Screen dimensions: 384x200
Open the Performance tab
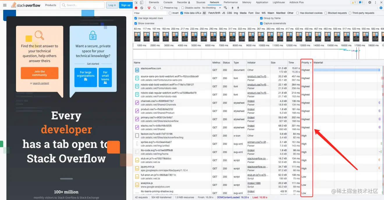[x=231, y=2]
